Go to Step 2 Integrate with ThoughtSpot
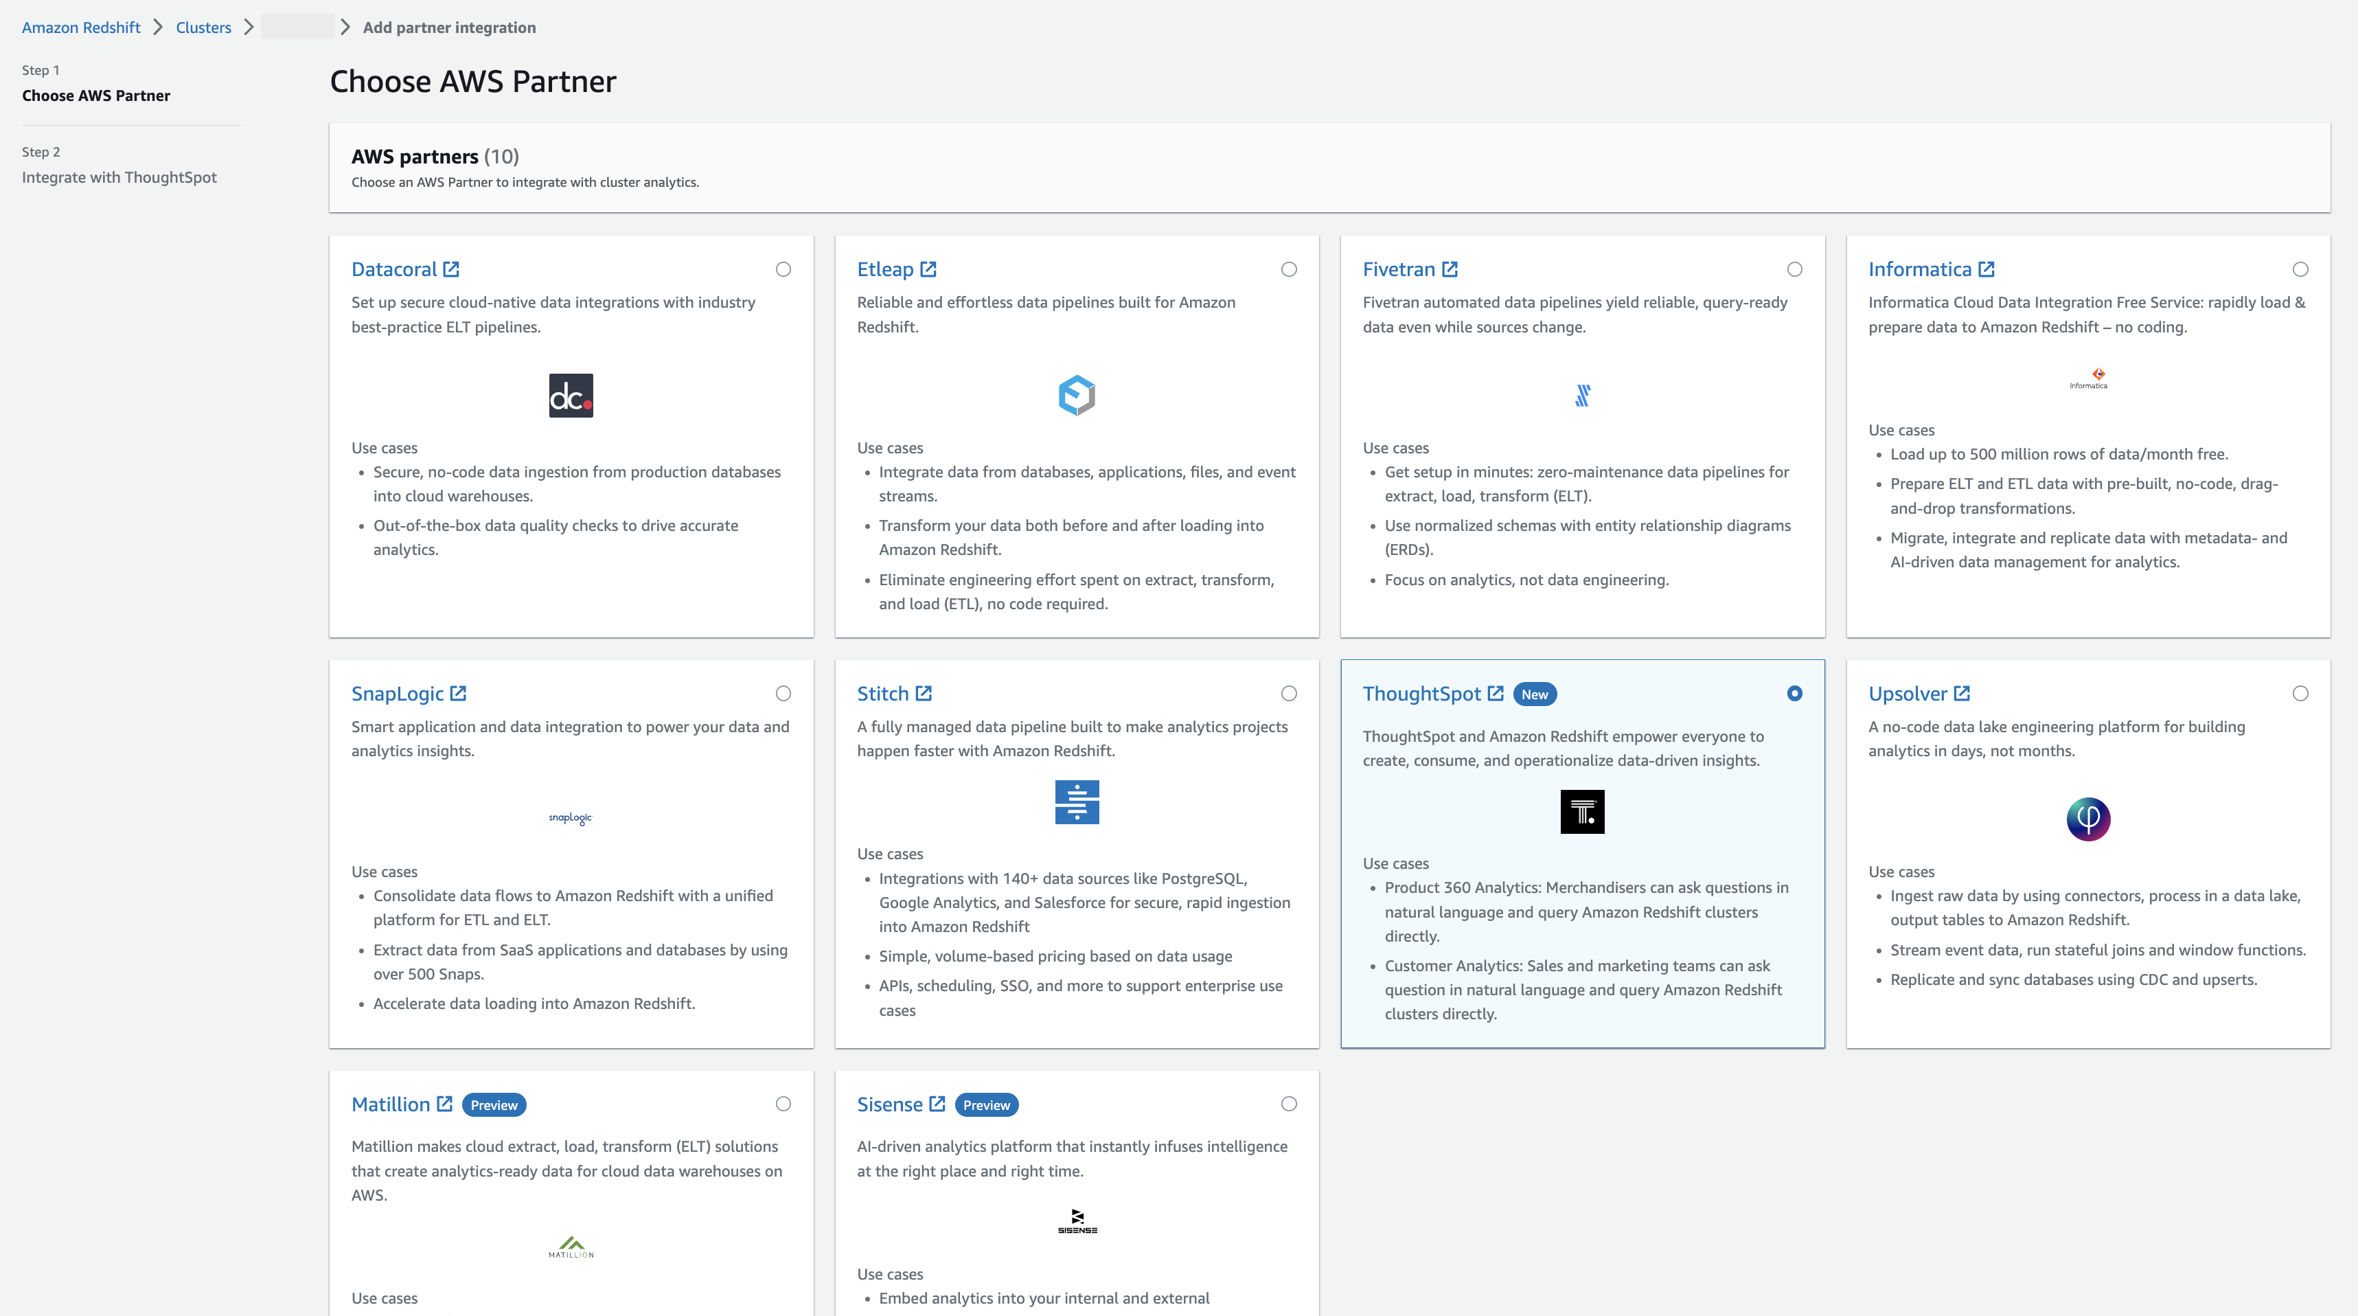The image size is (2358, 1316). point(119,177)
